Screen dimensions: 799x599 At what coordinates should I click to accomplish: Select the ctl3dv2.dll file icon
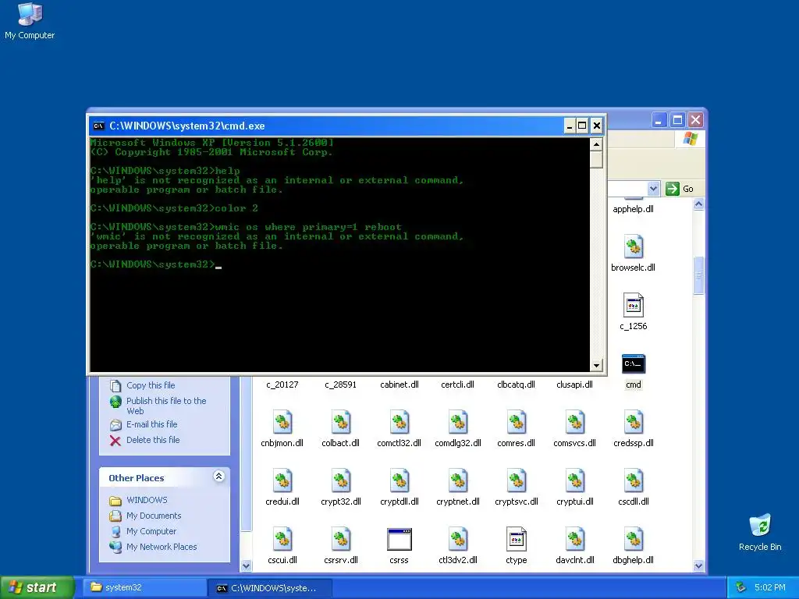click(x=457, y=540)
